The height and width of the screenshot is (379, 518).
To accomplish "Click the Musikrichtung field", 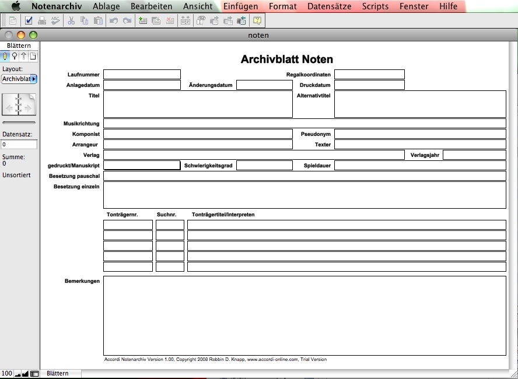I will (x=304, y=123).
